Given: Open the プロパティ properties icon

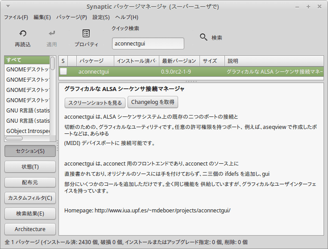Looking at the screenshot, I should (x=86, y=33).
